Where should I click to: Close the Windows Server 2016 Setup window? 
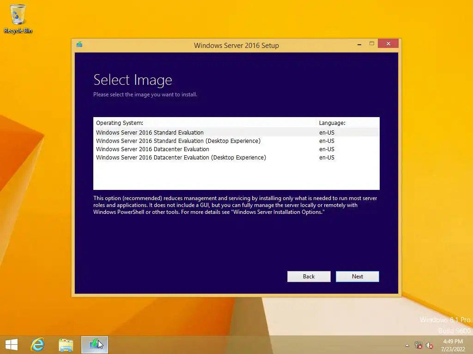[388, 44]
